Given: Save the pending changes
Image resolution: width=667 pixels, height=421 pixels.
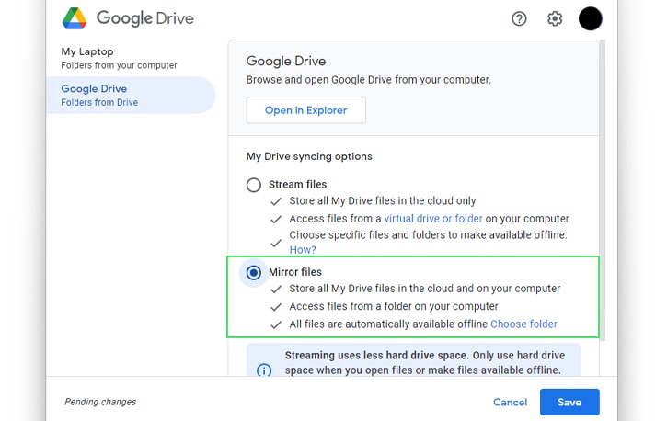Looking at the screenshot, I should (569, 402).
